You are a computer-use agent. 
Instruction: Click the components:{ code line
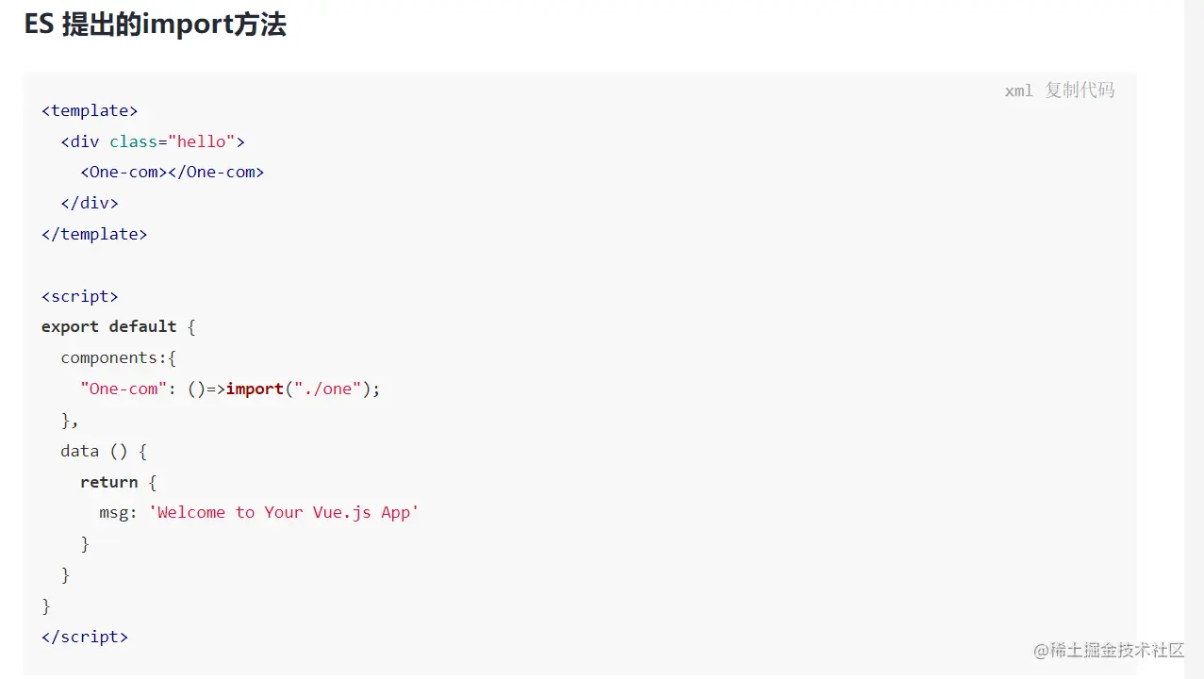(x=119, y=357)
